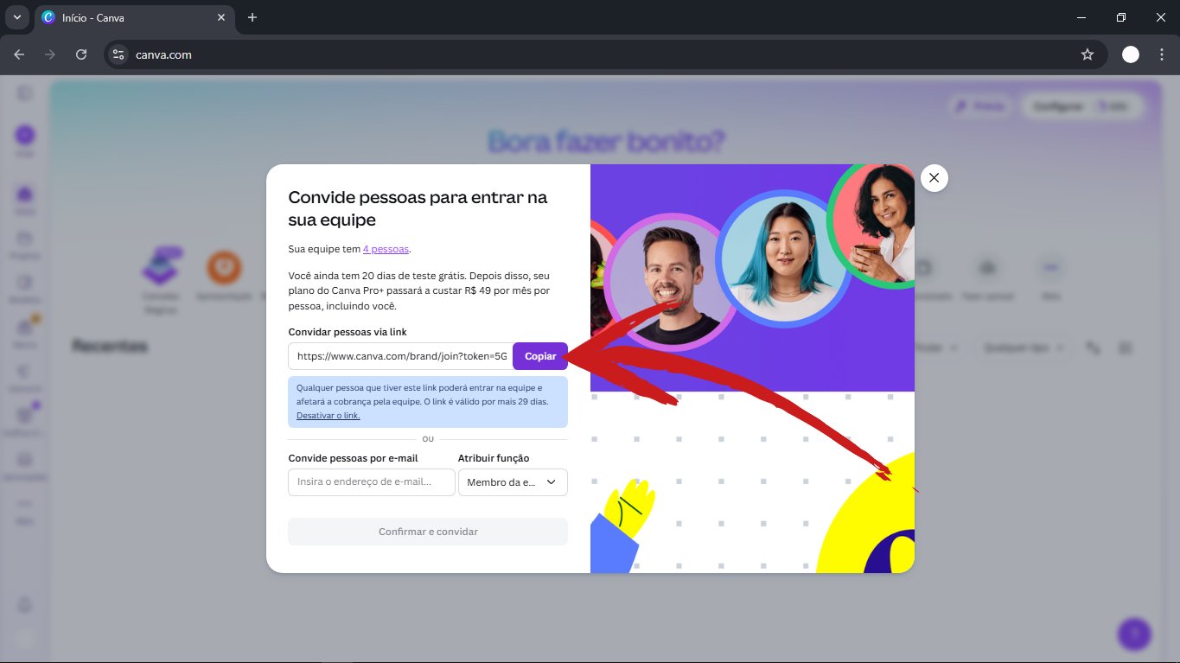This screenshot has width=1180, height=663.
Task: Select the 'Início - Canva' browser tab
Action: point(134,17)
